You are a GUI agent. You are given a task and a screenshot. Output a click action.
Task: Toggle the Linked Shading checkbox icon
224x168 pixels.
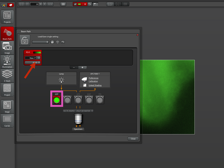tap(85, 85)
